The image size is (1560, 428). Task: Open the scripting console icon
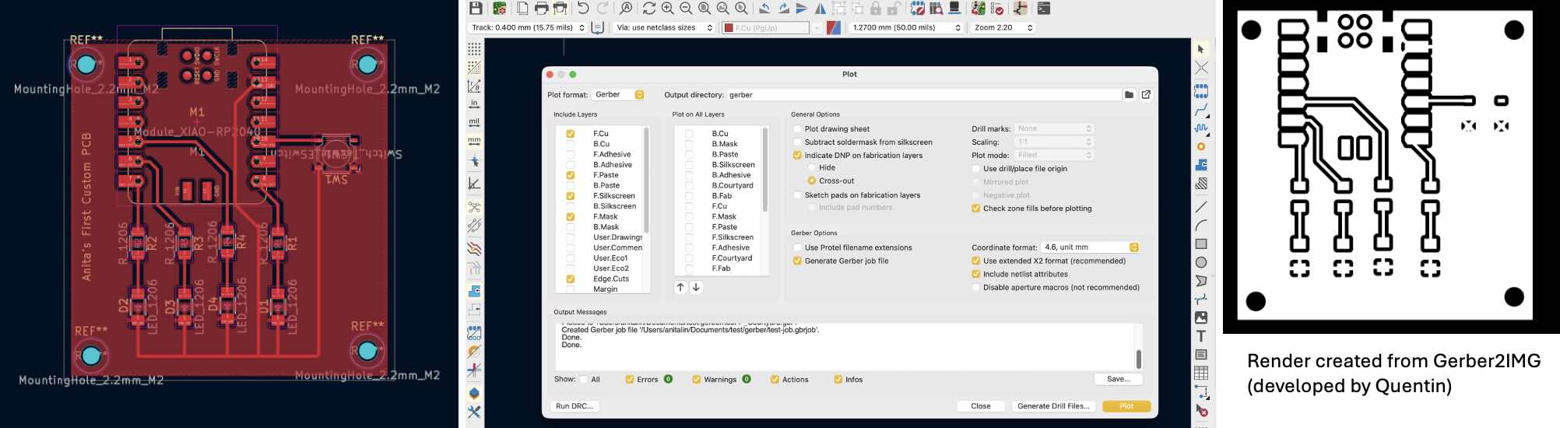[x=1044, y=9]
